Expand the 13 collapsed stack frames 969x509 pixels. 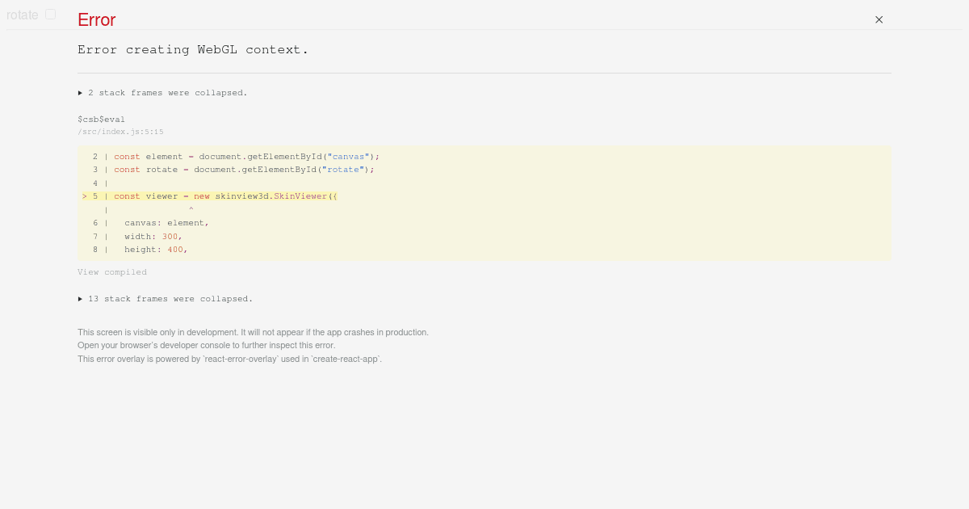point(166,299)
